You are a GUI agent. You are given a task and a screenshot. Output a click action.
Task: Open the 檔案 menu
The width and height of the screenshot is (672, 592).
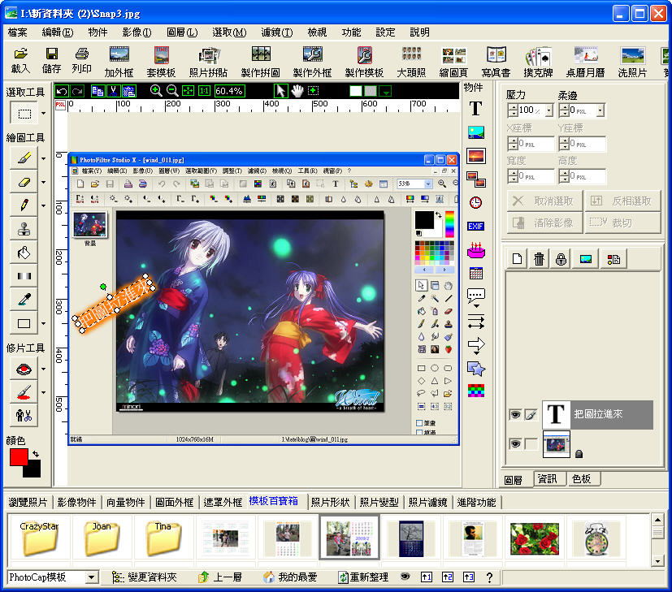click(18, 32)
